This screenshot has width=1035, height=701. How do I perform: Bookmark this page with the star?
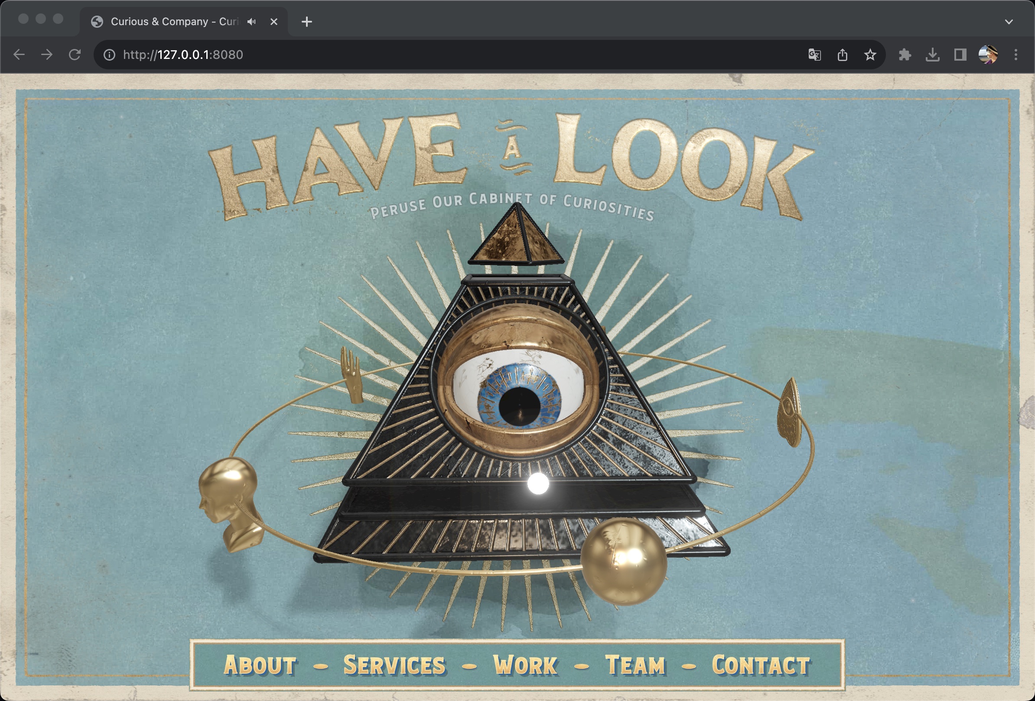click(870, 55)
